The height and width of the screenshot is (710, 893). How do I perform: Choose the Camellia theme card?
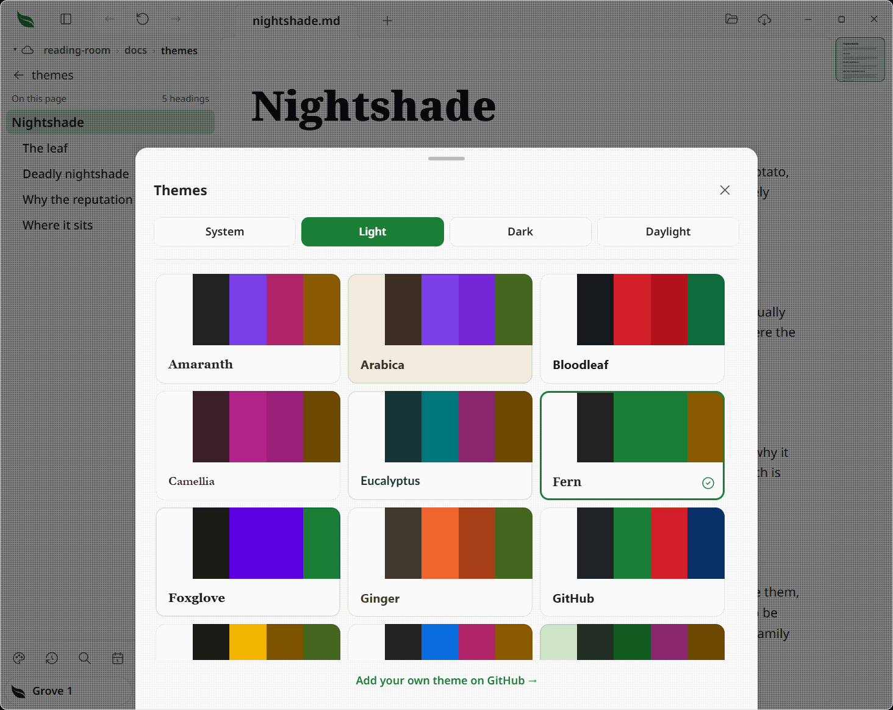pos(248,445)
